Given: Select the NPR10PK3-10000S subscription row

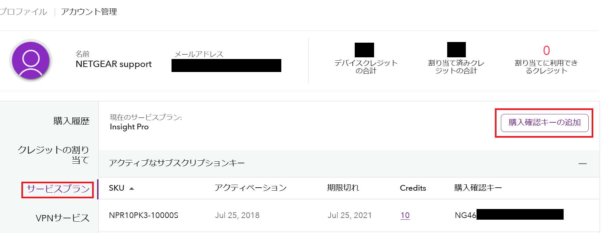Looking at the screenshot, I should (x=349, y=215).
